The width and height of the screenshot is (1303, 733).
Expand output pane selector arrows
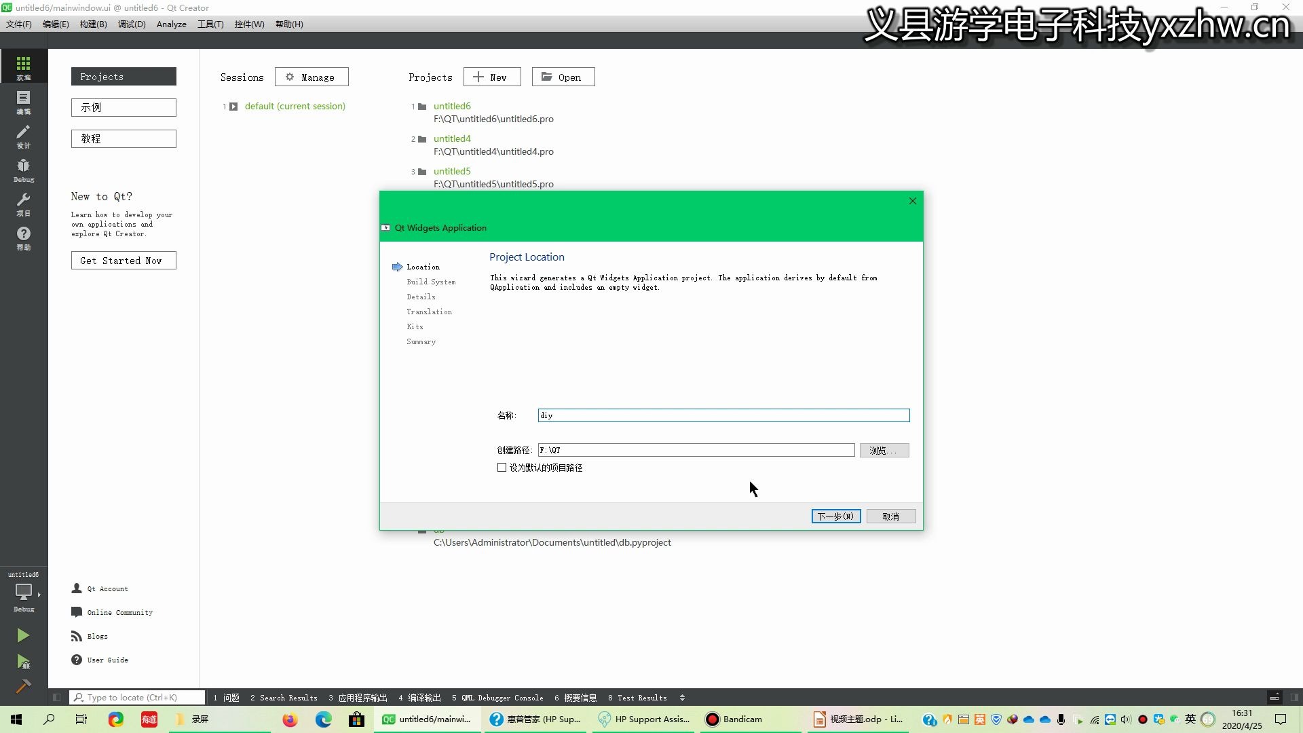[682, 698]
